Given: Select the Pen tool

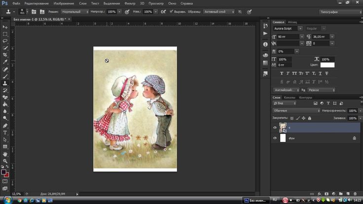Looking at the screenshot, I should (5, 126).
